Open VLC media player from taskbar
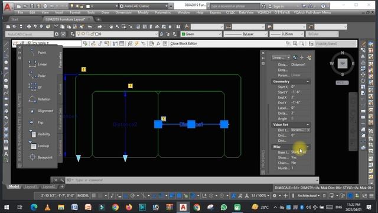378x213 pixels. point(47,207)
